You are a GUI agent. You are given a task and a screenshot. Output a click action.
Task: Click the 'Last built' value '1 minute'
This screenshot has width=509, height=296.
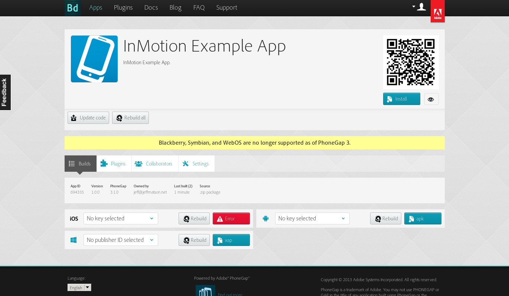pyautogui.click(x=182, y=192)
